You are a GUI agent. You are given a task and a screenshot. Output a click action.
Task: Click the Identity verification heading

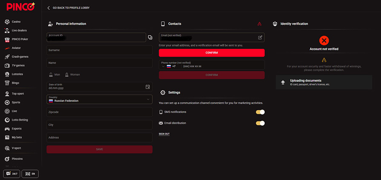pos(294,24)
